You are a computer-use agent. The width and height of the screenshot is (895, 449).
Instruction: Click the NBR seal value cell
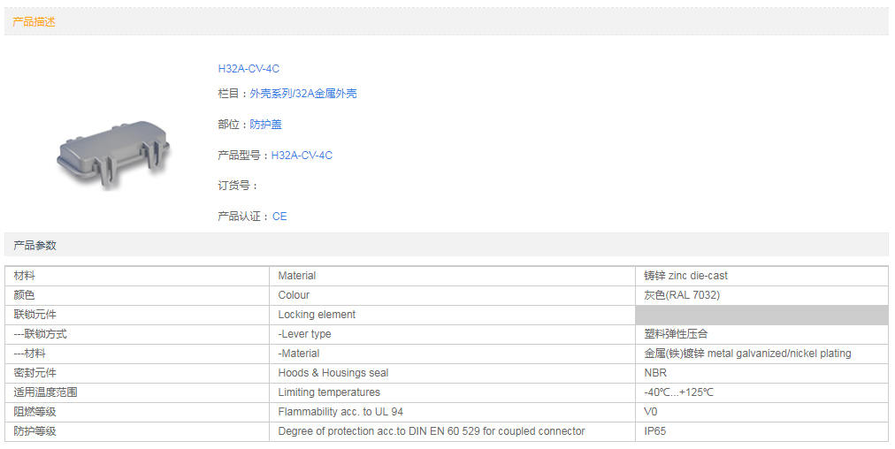655,373
